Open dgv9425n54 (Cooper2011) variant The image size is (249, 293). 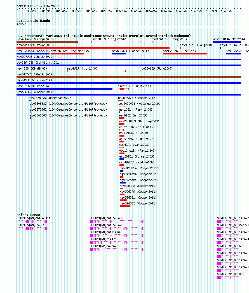139,180
